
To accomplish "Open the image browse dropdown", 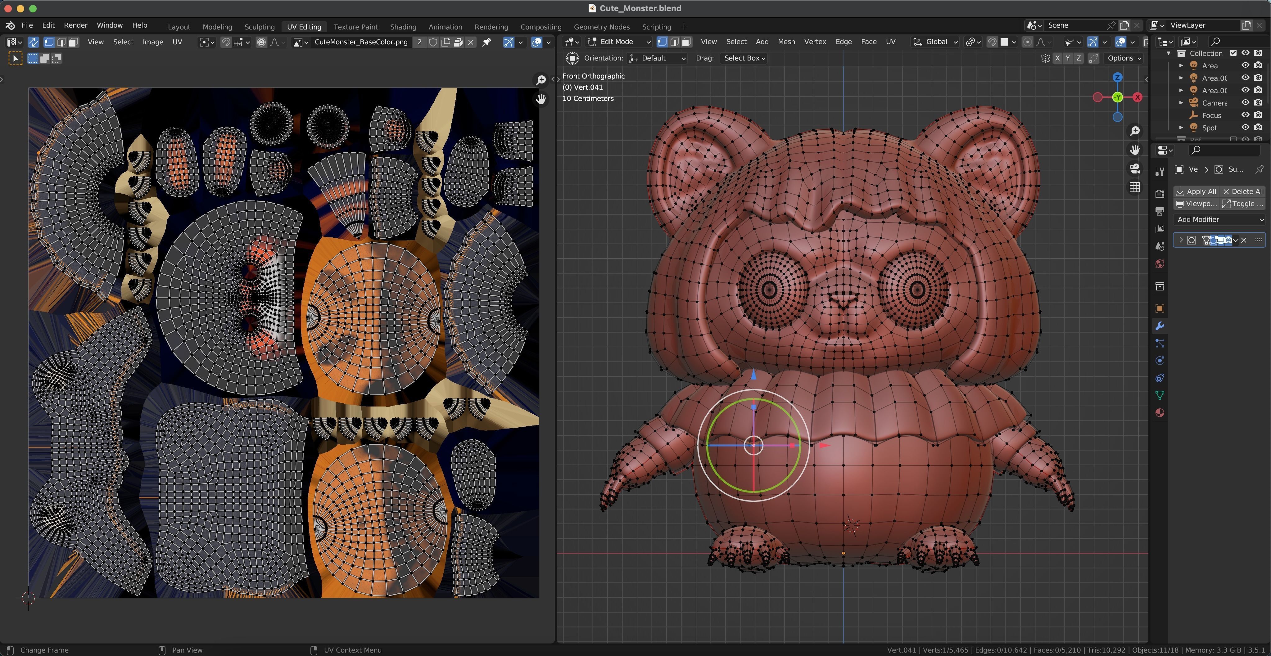I will pos(301,42).
